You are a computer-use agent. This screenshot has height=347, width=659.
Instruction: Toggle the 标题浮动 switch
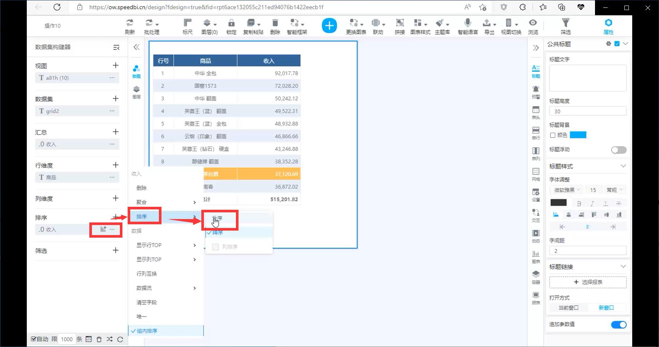(x=618, y=150)
